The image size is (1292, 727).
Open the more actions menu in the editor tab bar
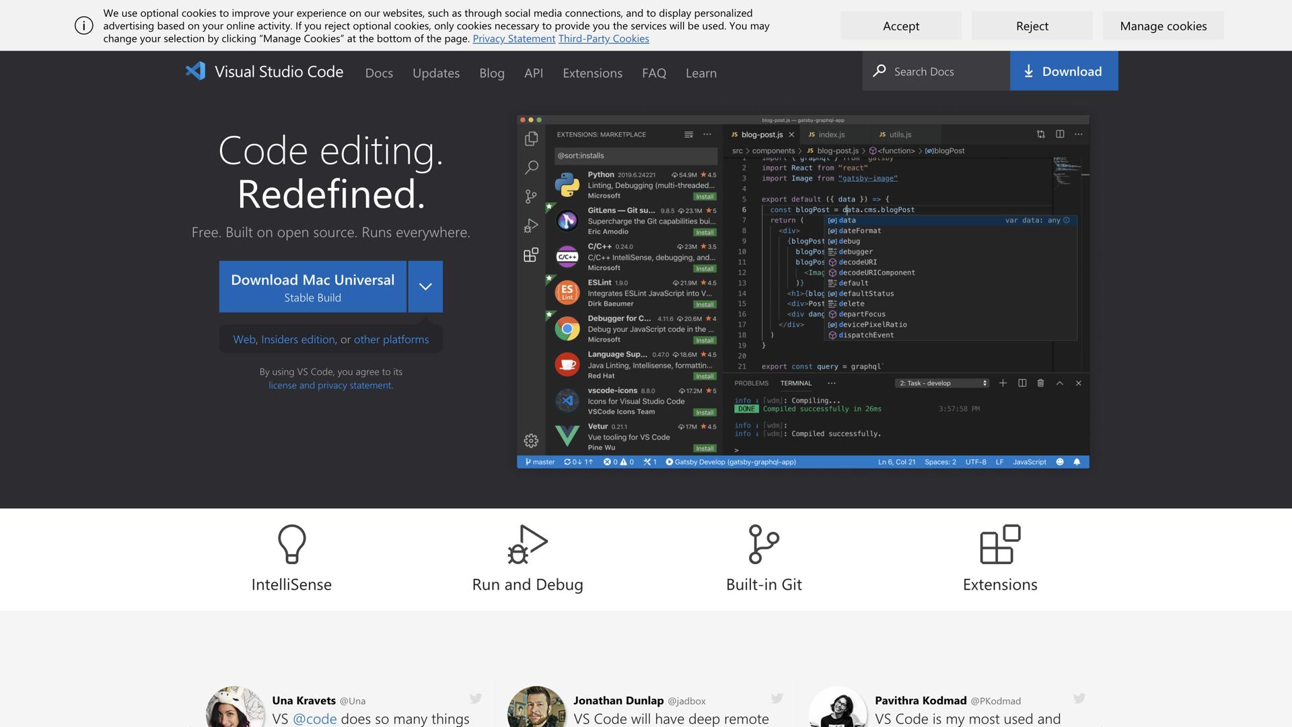(x=1079, y=134)
